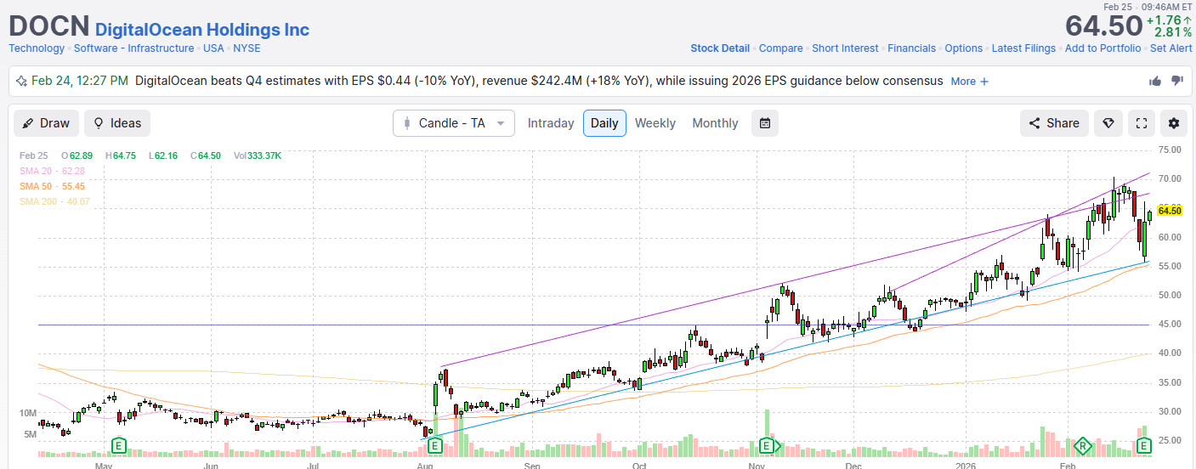Viewport: 1196px width, 469px height.
Task: Click the thumbs down icon on news
Action: tap(1177, 81)
